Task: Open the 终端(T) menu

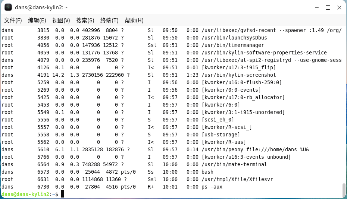Action: [109, 20]
